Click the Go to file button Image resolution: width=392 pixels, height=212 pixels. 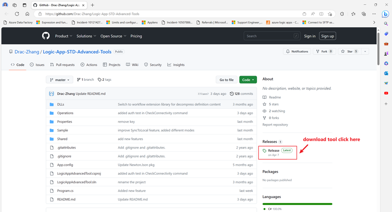(227, 80)
